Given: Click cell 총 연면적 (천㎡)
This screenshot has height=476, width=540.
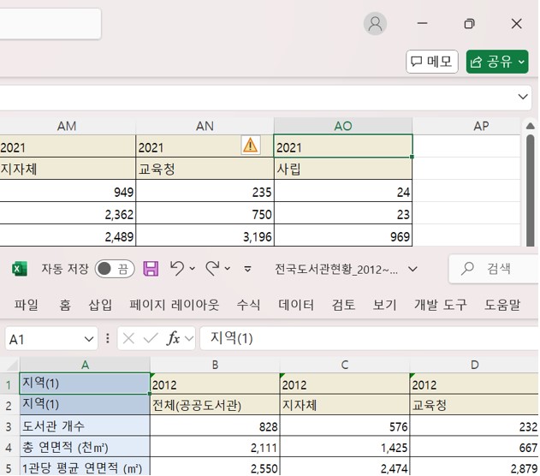Looking at the screenshot, I should point(85,447).
